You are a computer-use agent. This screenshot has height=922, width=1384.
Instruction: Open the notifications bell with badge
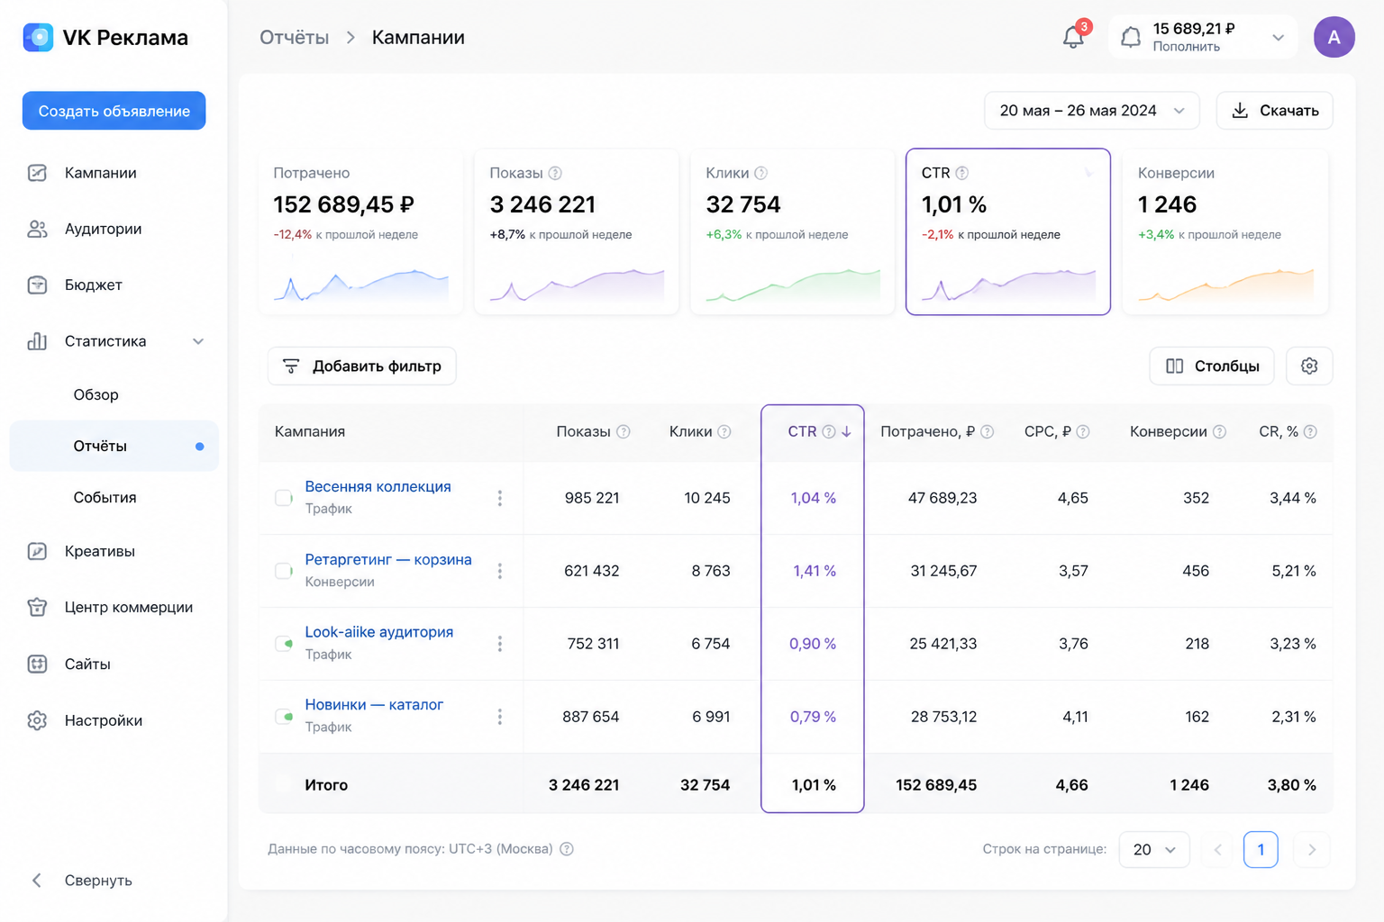tap(1073, 37)
